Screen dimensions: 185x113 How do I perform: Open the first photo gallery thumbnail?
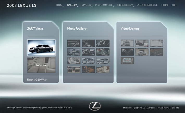(74, 43)
